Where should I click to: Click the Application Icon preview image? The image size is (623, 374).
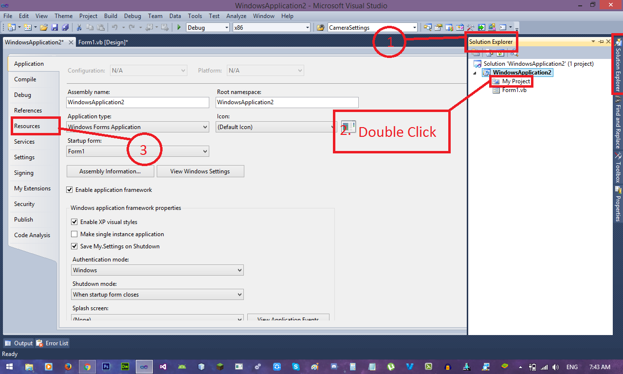tap(348, 127)
